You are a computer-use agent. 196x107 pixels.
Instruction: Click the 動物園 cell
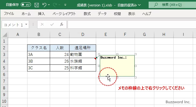83,55
